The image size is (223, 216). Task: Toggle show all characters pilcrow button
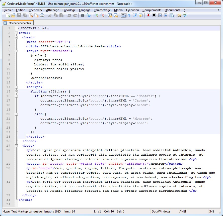pyautogui.click(x=129, y=16)
